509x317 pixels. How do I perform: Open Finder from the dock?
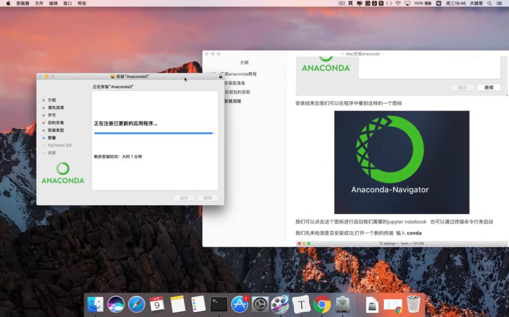tap(95, 304)
